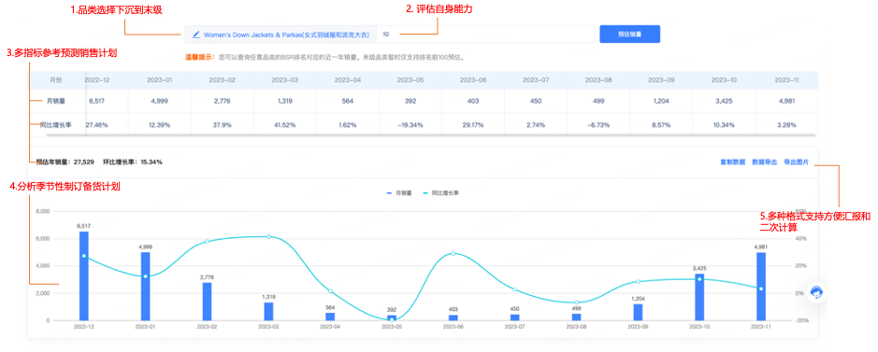Click the 2022-12 bar labeled 6,517

(84, 275)
